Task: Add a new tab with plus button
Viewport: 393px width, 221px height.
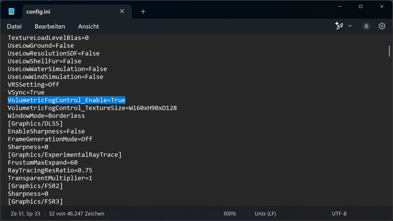Action: (x=143, y=11)
